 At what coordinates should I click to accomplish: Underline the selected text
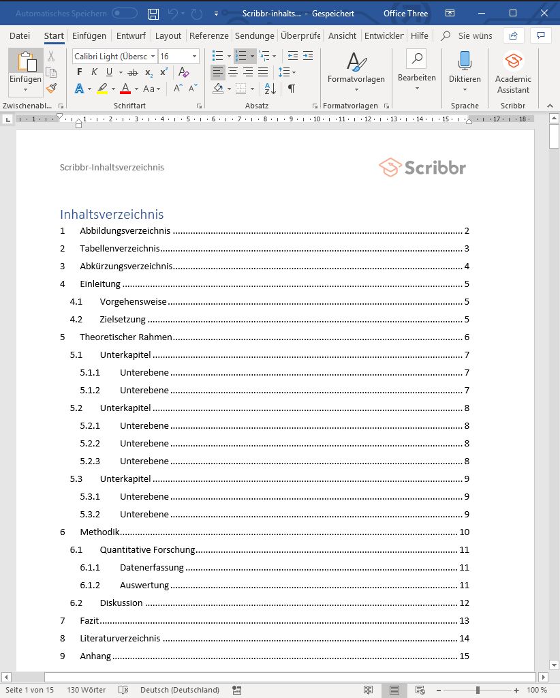pos(109,71)
